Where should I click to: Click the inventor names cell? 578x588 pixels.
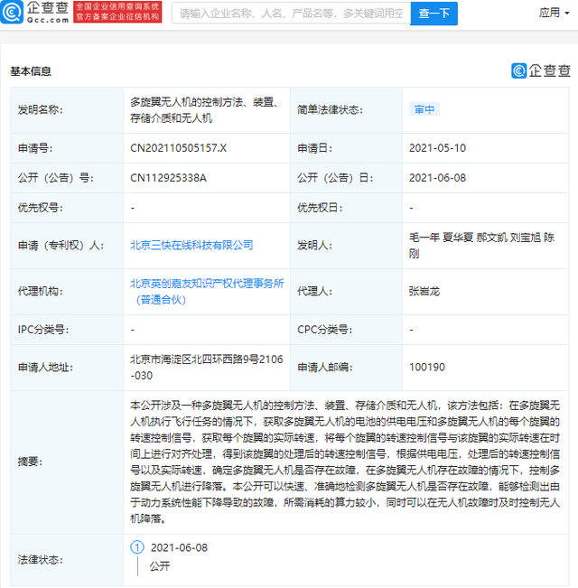(x=488, y=245)
